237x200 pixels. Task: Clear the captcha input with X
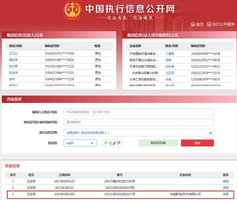pos(92,143)
